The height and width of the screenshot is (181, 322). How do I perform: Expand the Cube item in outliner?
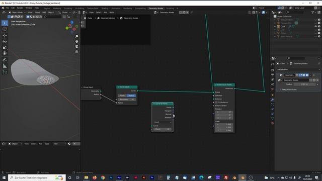tap(275, 26)
